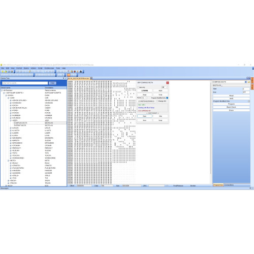Expand the RENAULT tree node

11,148
